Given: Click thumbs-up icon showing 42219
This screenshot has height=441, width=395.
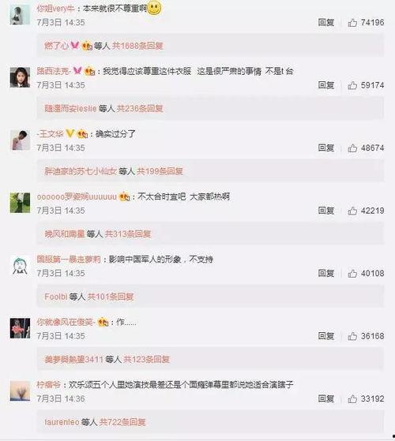Looking at the screenshot, I should click(x=352, y=211).
